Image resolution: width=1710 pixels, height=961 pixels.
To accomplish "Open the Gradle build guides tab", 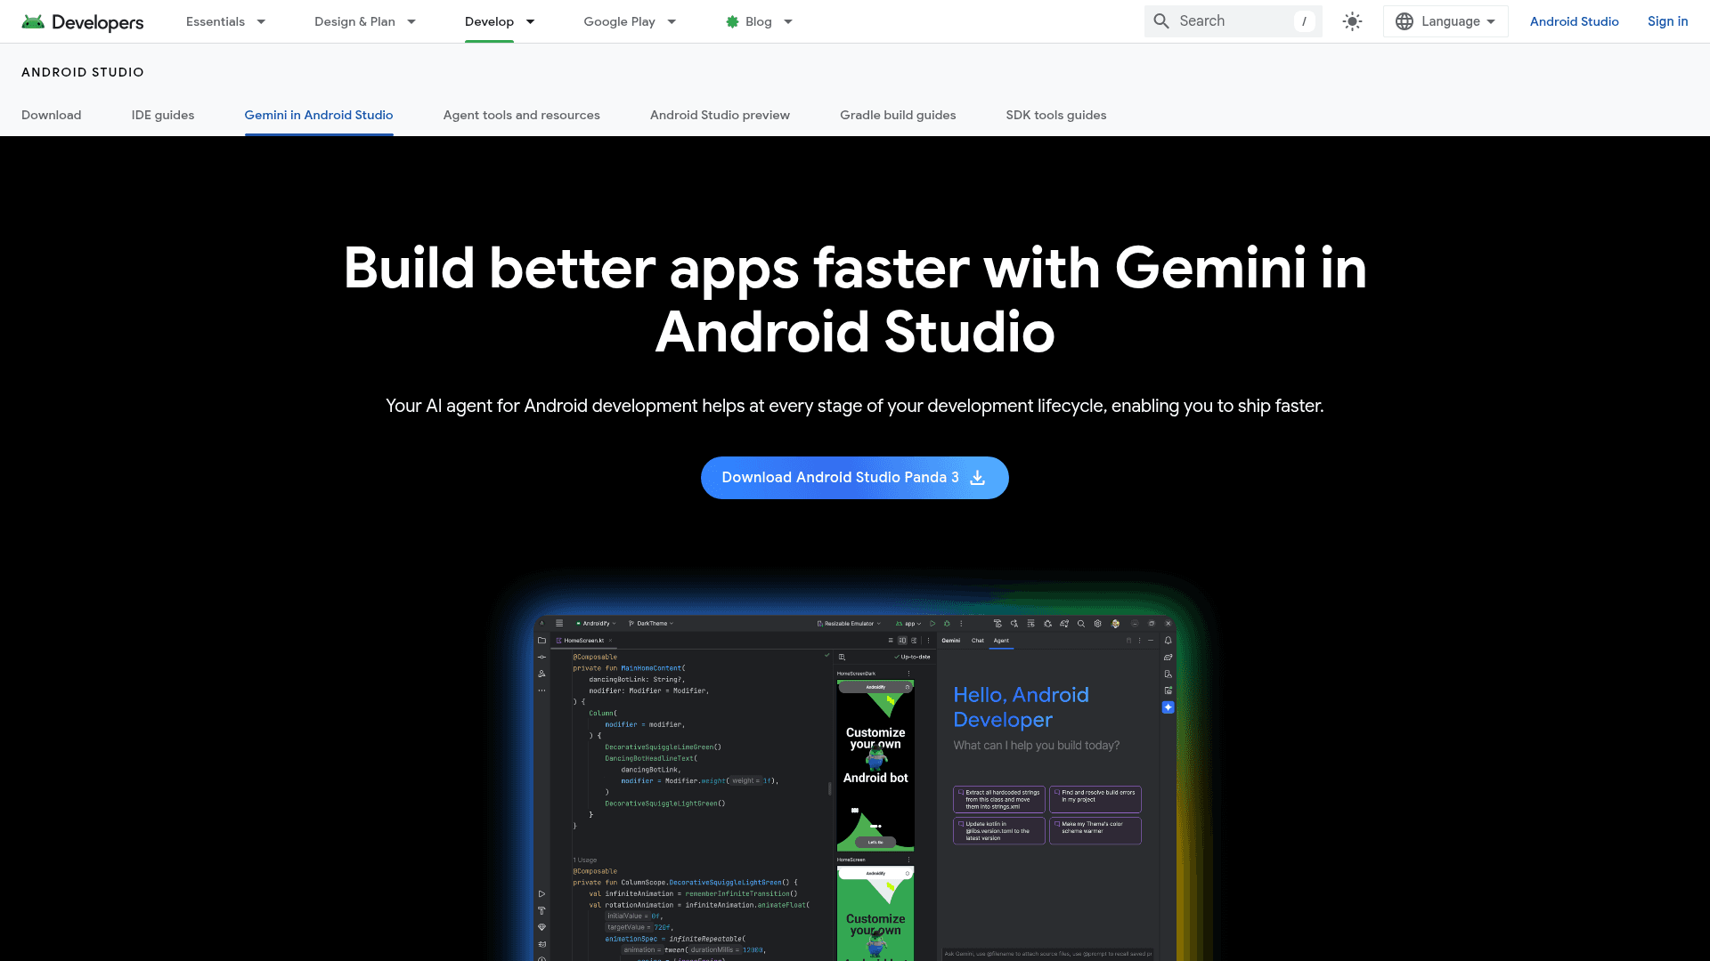I will coord(898,115).
